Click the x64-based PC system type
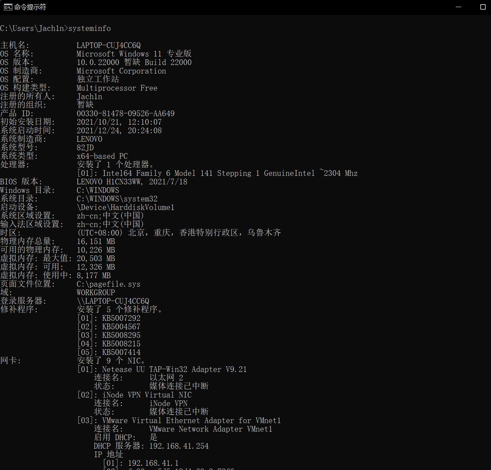 (x=102, y=156)
